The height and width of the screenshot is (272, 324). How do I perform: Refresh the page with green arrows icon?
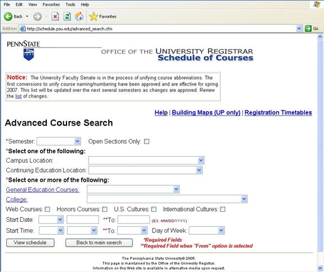pos(67,16)
